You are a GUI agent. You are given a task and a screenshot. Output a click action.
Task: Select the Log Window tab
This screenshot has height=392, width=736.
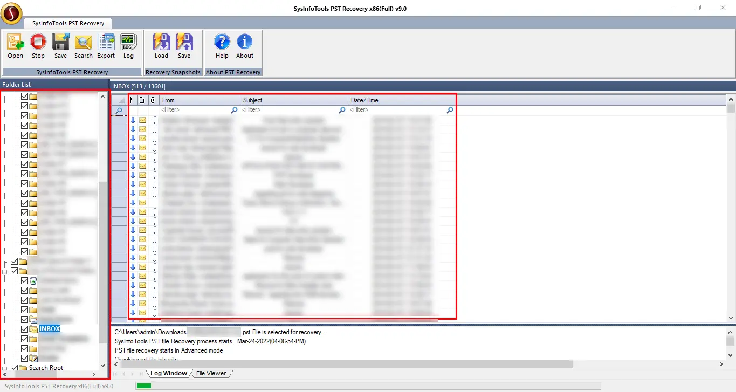tap(169, 373)
